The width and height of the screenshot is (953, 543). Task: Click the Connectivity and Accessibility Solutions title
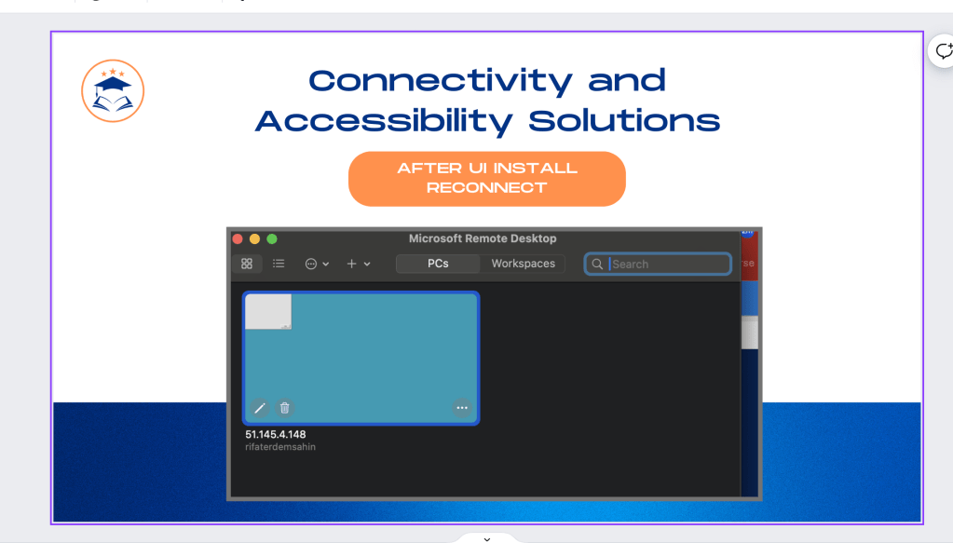(x=487, y=101)
